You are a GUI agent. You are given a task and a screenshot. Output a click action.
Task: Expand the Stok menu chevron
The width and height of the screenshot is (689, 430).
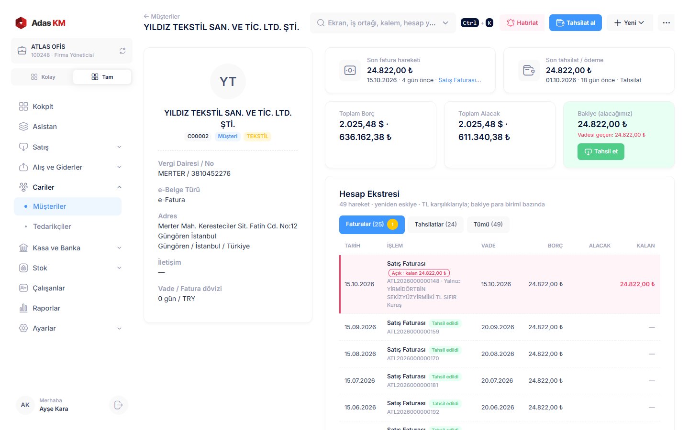(x=119, y=268)
